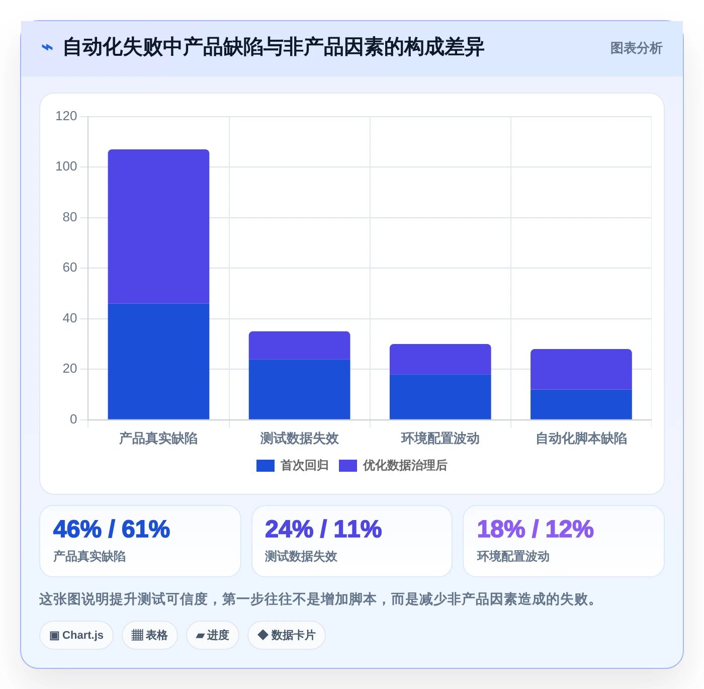Click the blue segment of 自动化脚本缺陷 bar

[x=581, y=404]
